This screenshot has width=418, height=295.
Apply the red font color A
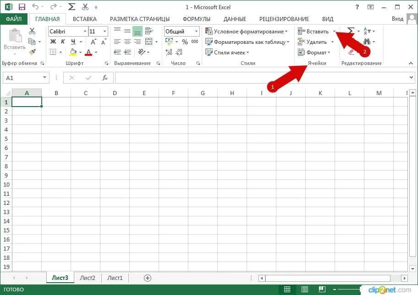[88, 52]
